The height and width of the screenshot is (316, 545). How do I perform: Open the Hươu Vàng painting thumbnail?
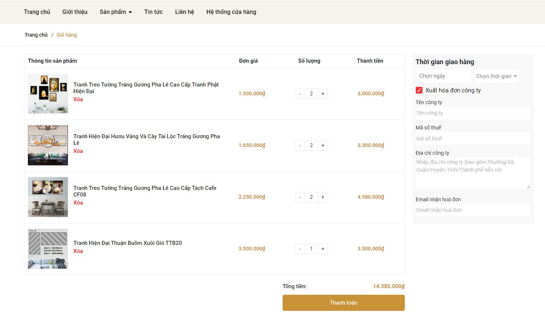48,145
